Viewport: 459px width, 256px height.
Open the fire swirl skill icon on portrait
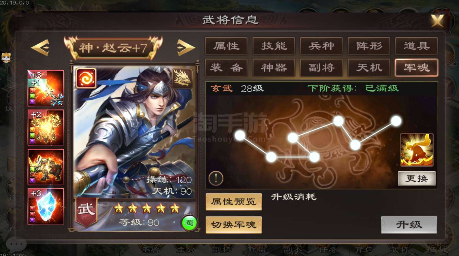(x=86, y=78)
